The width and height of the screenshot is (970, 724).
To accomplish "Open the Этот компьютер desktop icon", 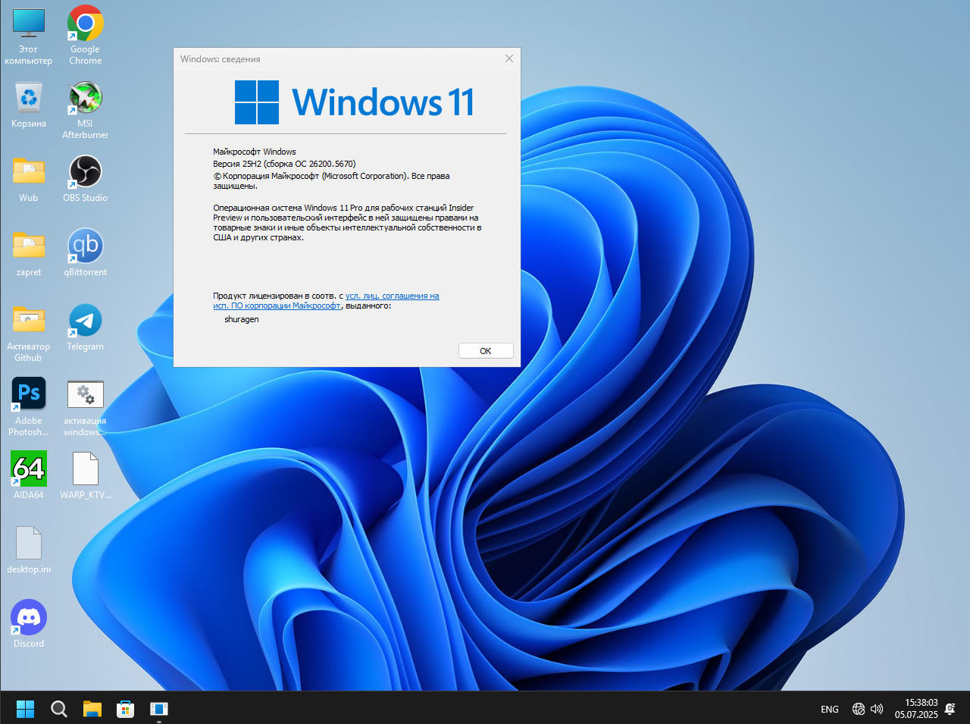I will click(29, 36).
